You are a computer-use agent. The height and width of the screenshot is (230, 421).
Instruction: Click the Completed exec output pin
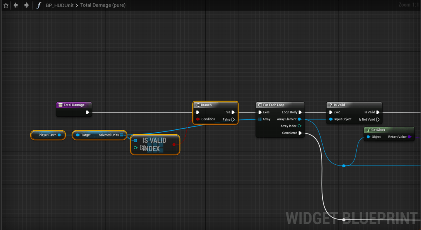point(300,133)
